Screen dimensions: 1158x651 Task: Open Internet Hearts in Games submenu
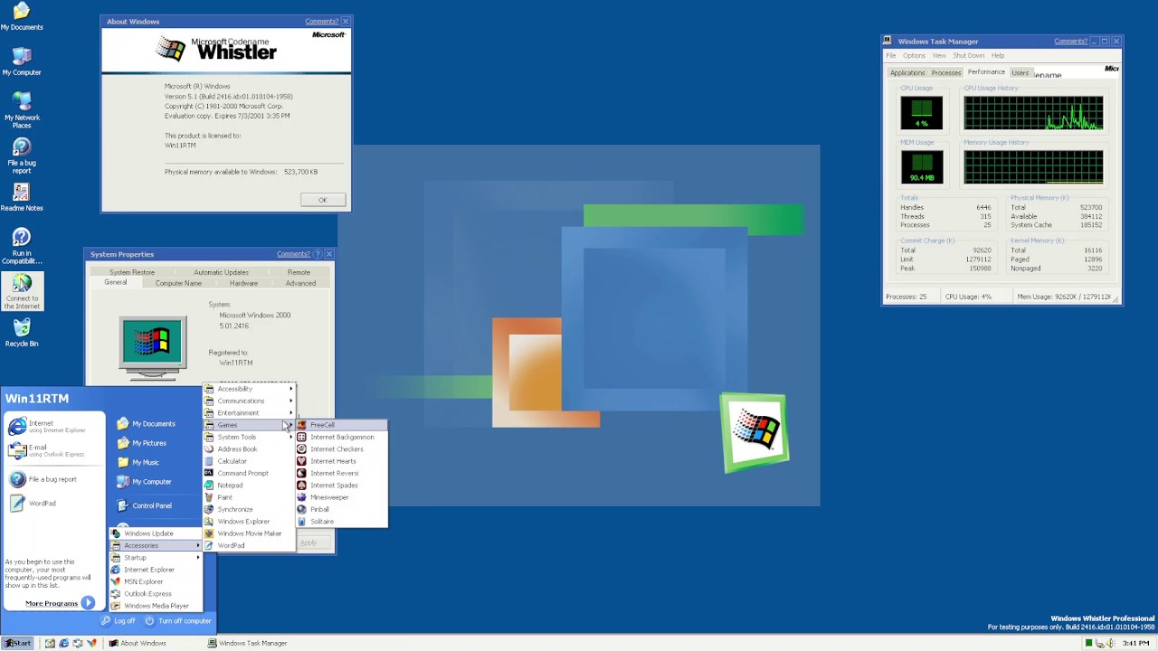[342, 461]
